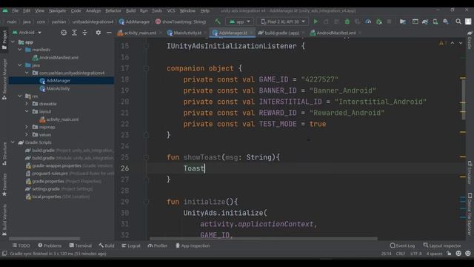Collapse the app module node
Viewport: 474px width, 267px height.
pyautogui.click(x=13, y=42)
